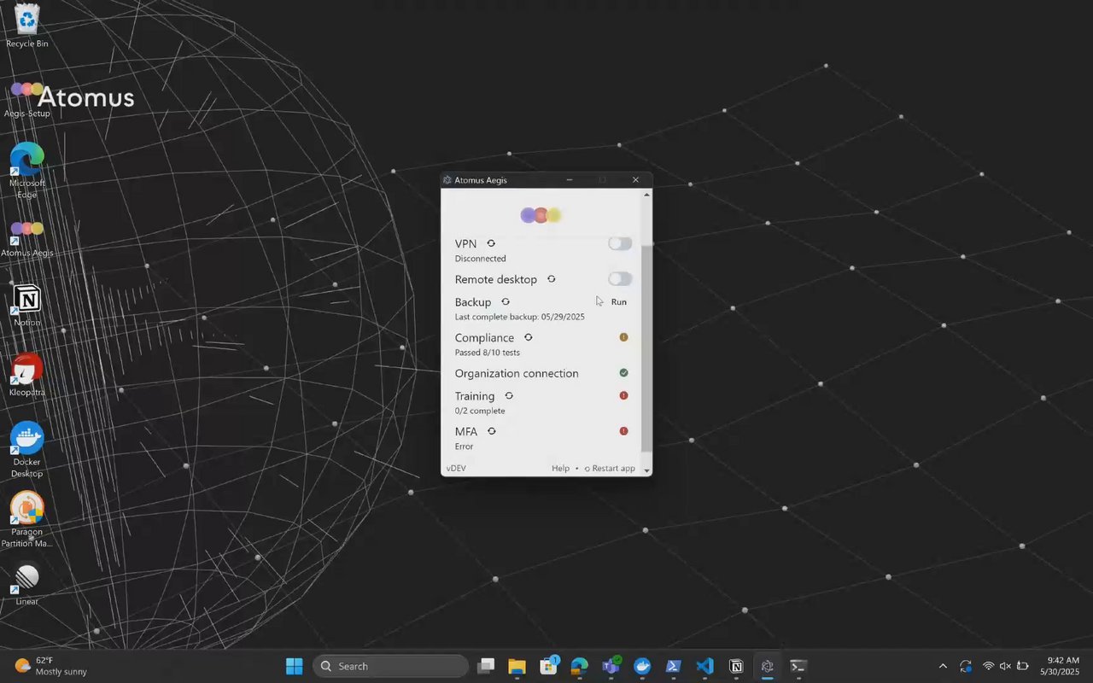Viewport: 1093px width, 683px height.
Task: Refresh the Training status
Action: [509, 395]
